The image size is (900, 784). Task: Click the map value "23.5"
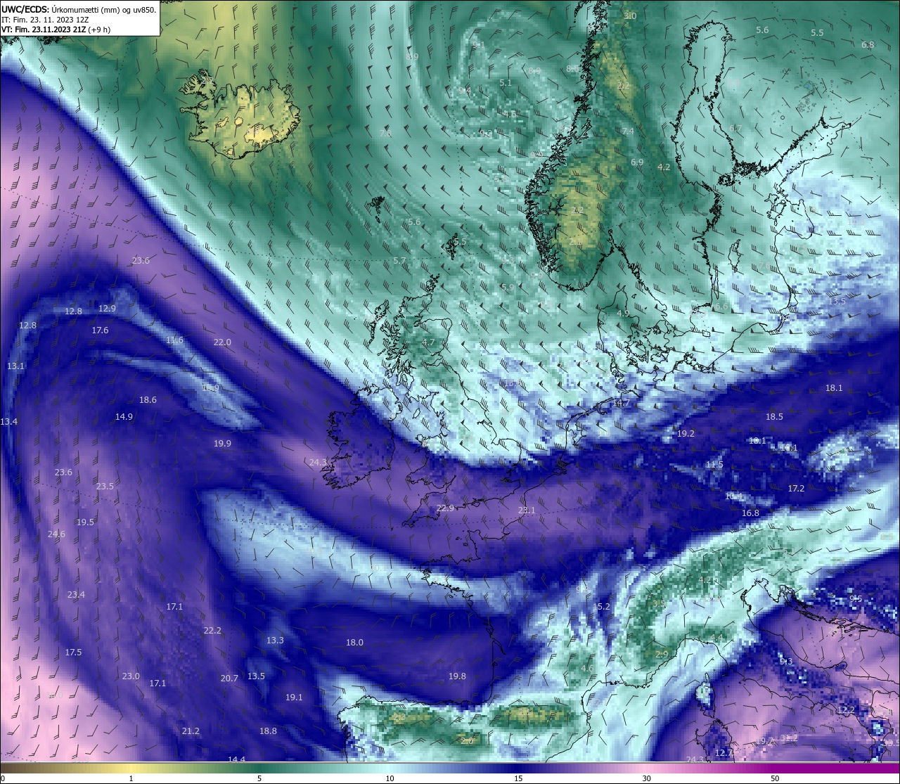[x=105, y=486]
